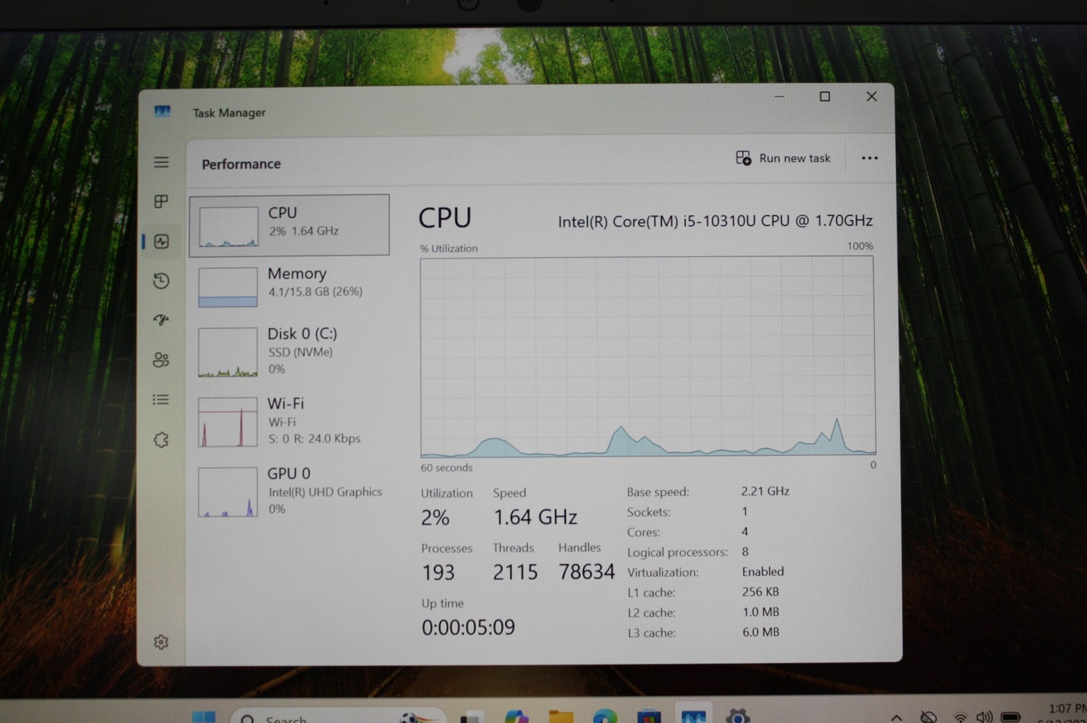The width and height of the screenshot is (1087, 723).
Task: Click the Task Manager title bar app icon
Action: pos(162,111)
